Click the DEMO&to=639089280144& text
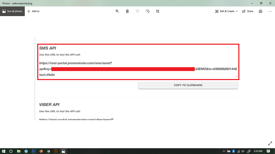This screenshot has height=154, width=275. coord(216,69)
